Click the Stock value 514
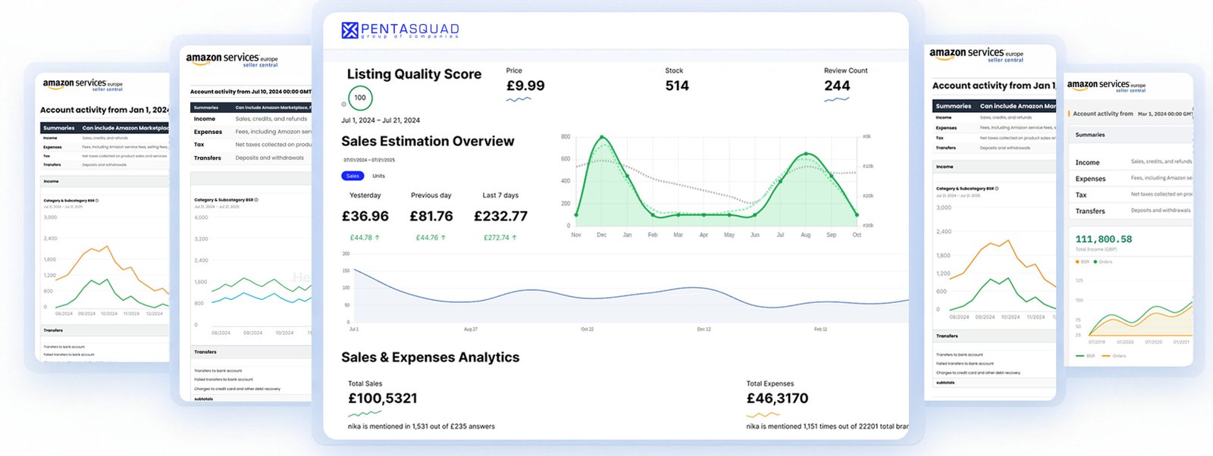The image size is (1213, 456). pos(677,86)
